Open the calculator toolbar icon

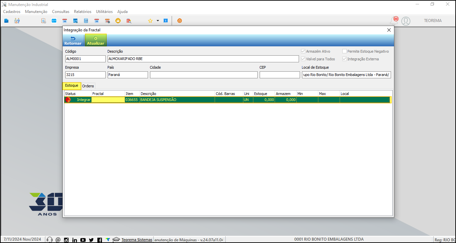click(86, 21)
